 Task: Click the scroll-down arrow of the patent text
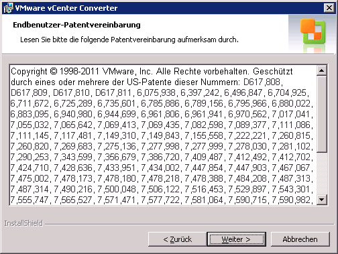[322, 199]
